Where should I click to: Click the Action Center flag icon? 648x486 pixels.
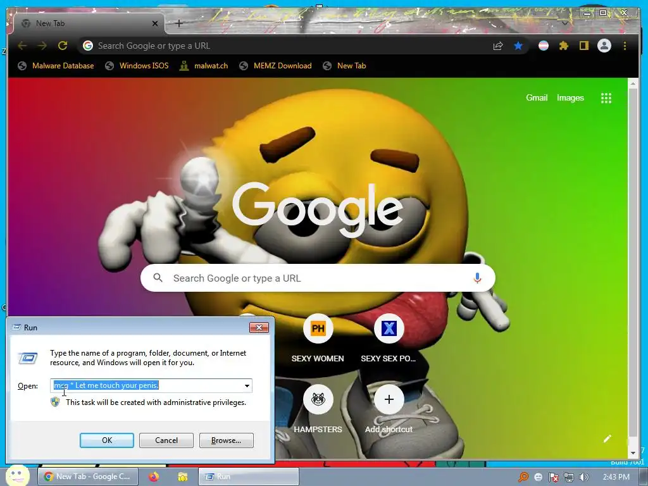click(553, 477)
